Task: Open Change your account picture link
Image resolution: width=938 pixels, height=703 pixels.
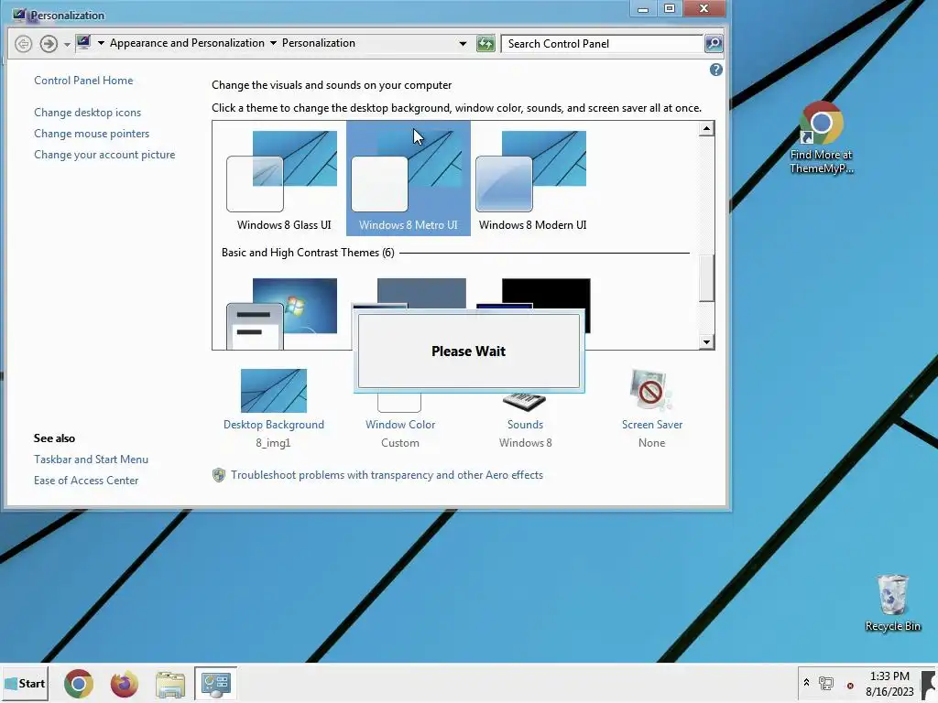Action: click(x=104, y=154)
